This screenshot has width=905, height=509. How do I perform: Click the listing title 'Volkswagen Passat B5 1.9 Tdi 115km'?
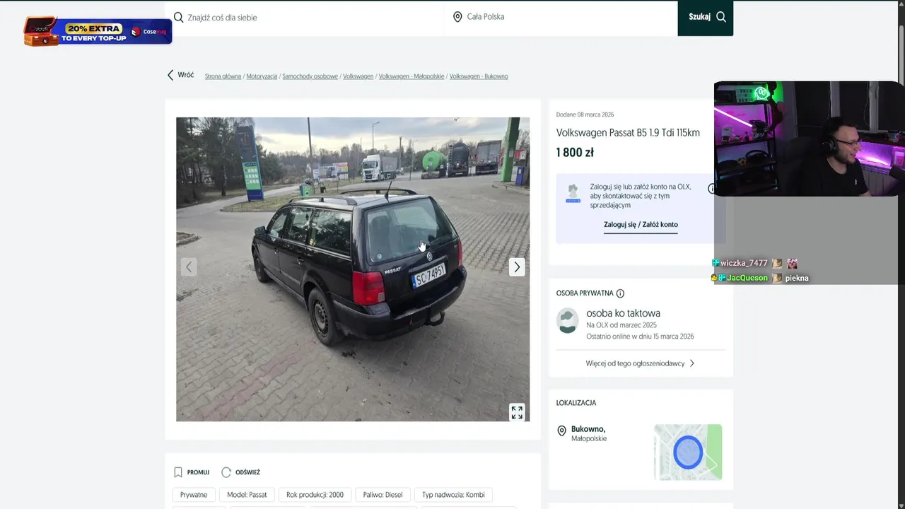click(628, 133)
